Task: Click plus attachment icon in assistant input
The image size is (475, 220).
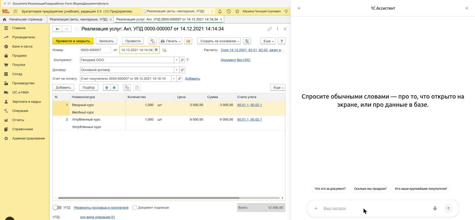Action: point(316,209)
